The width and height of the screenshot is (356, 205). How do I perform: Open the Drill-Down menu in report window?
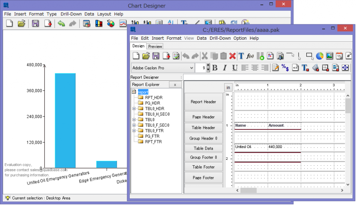[x=220, y=38]
